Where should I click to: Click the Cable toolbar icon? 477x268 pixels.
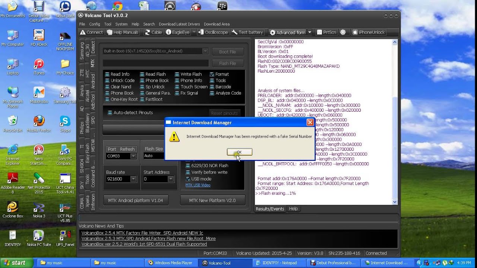(x=153, y=32)
